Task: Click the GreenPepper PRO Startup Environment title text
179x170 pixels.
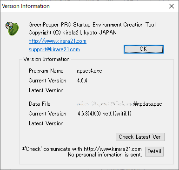Action: (92, 25)
